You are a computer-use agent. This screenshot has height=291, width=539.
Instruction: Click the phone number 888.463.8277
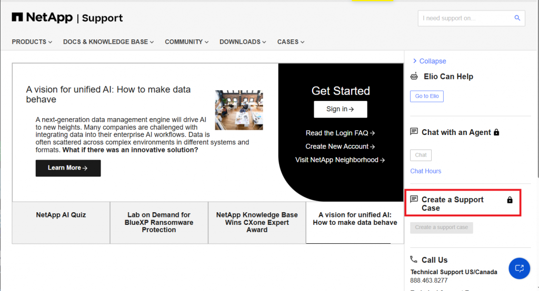[429, 280]
